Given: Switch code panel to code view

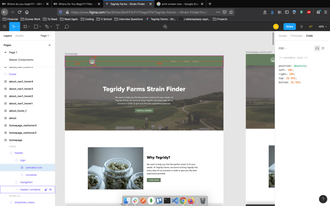Looking at the screenshot, I should click(x=317, y=48).
